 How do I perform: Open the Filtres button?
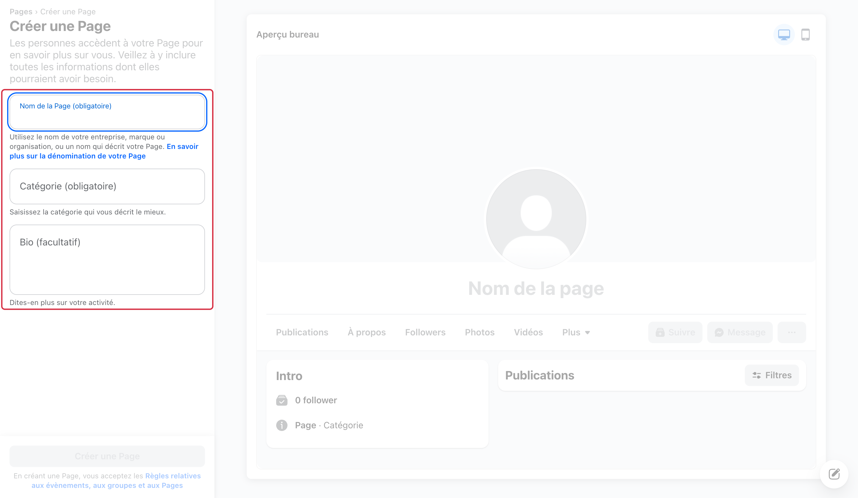point(772,375)
